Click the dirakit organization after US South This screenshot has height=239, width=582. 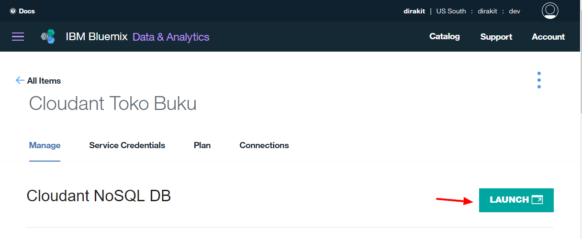(488, 11)
